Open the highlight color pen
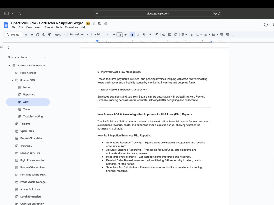The width and height of the screenshot is (274, 205). point(156,34)
